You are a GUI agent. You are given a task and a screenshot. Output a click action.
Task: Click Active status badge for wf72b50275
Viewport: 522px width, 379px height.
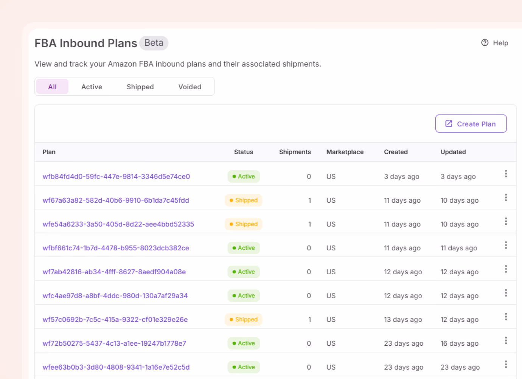coord(244,343)
